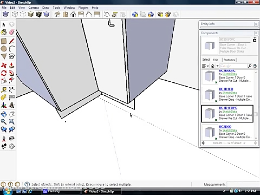
Task: Switch to the Statistics tab in Components
Action: [x=229, y=60]
